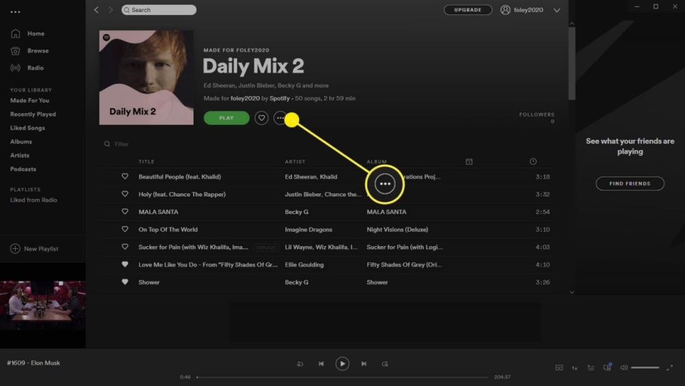Screen dimensions: 685x386
Task: Open the Spotify creator link
Action: (x=279, y=98)
